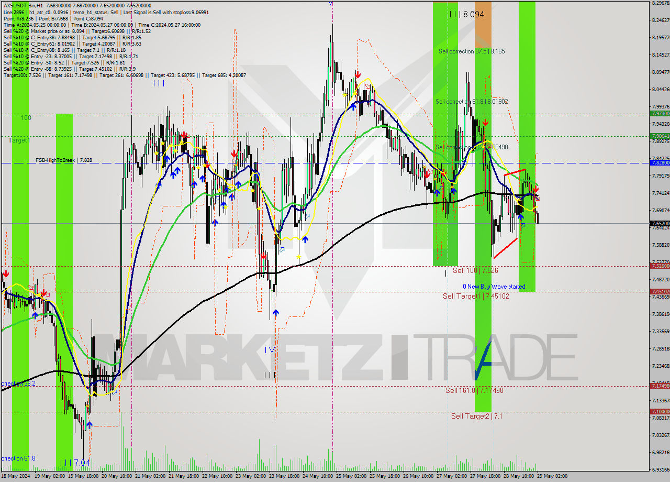Click the 'Sell correction 61.8 | 8.01902' label
This screenshot has height=482, width=670.
472,101
